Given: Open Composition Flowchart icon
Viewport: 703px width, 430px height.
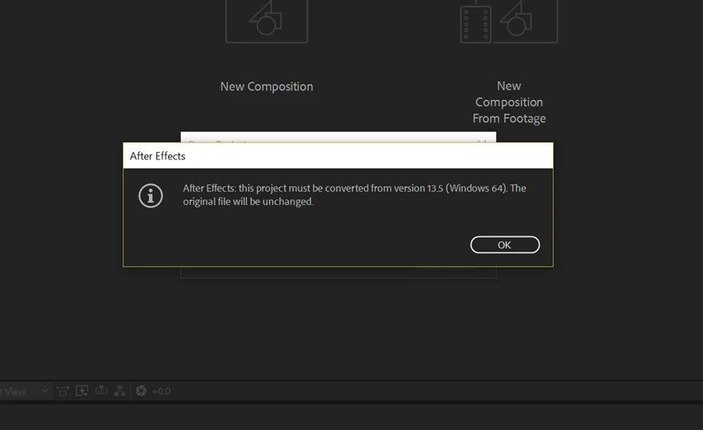Looking at the screenshot, I should click(120, 391).
